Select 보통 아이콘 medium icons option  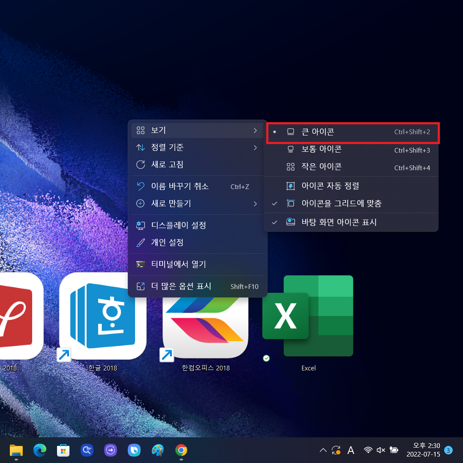[351, 150]
